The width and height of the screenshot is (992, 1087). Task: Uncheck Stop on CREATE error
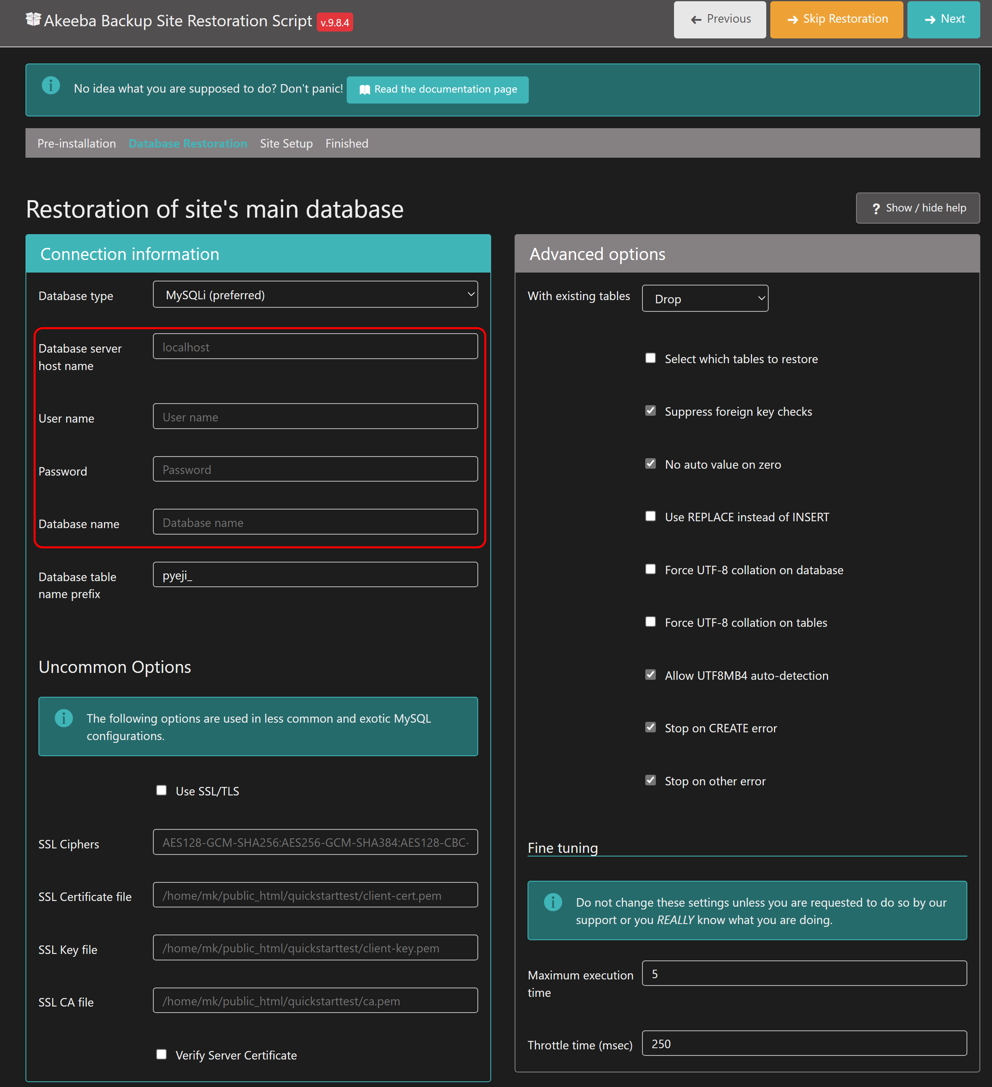point(651,727)
